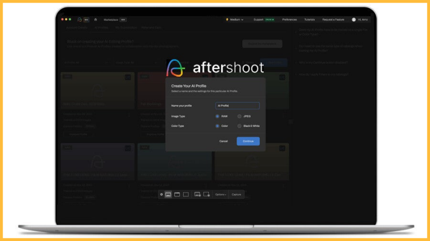Switch to the My Subscription tab
Image resolution: width=430 pixels, height=241 pixels.
coord(126,27)
